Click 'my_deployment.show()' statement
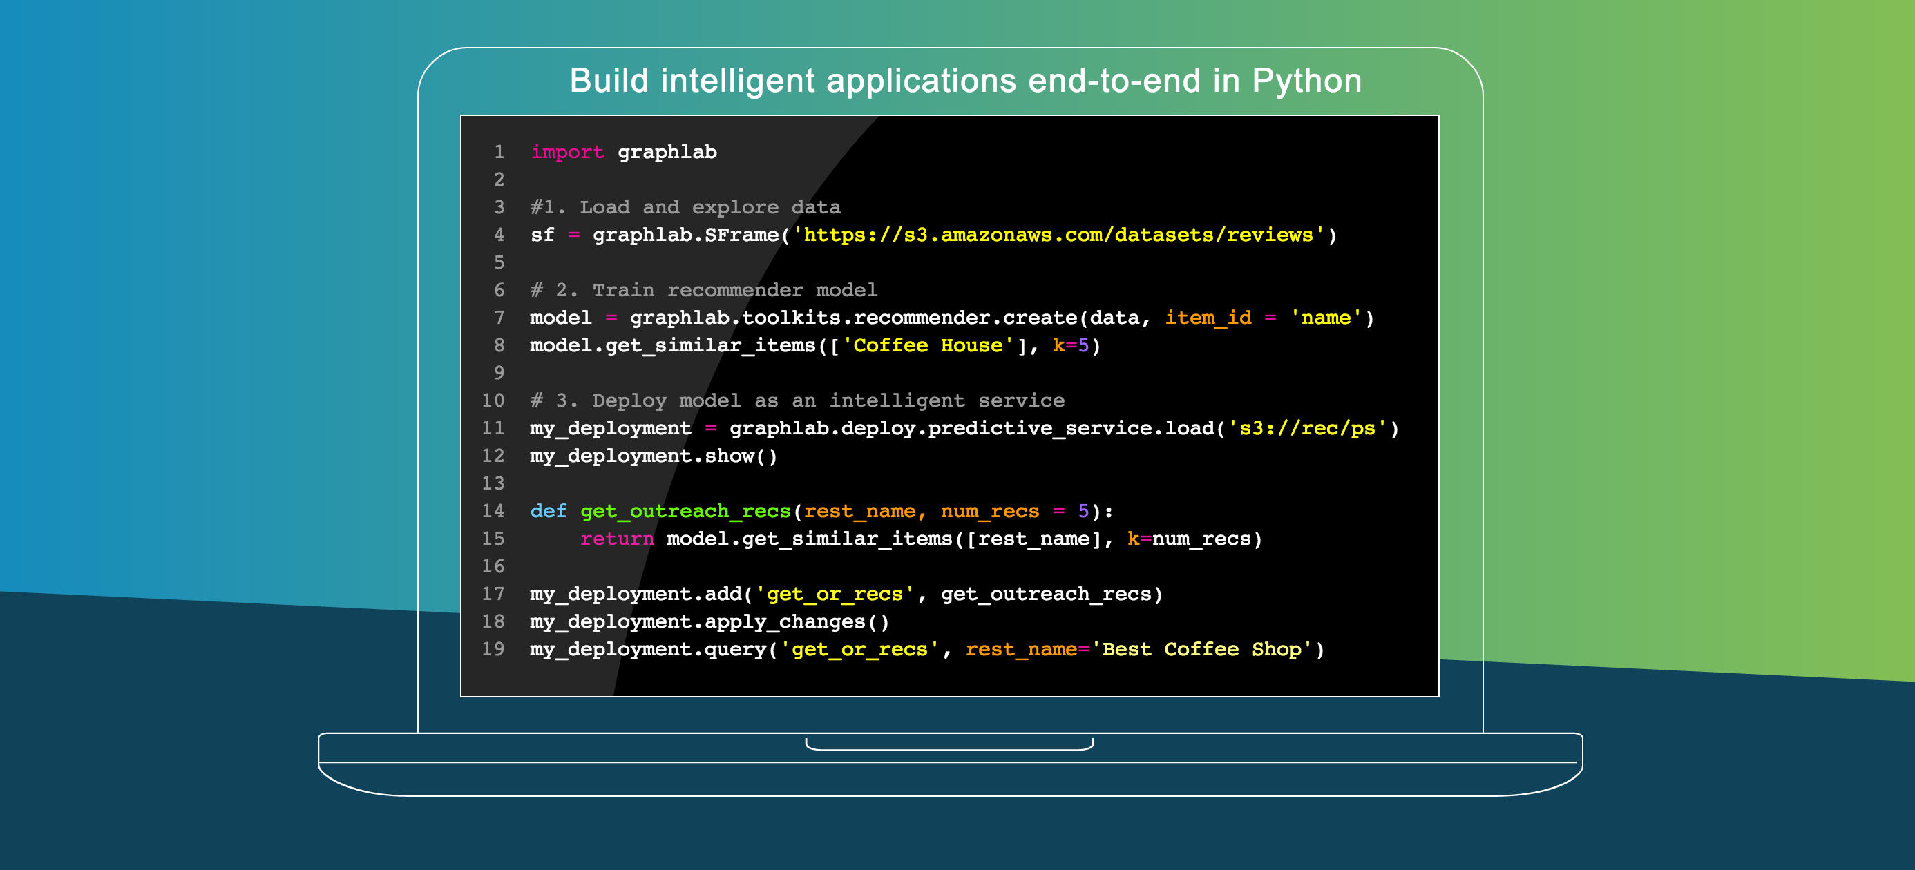Image resolution: width=1915 pixels, height=870 pixels. (654, 456)
